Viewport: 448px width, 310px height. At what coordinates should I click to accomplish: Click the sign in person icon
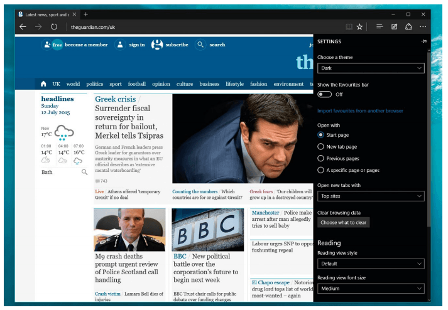[120, 45]
